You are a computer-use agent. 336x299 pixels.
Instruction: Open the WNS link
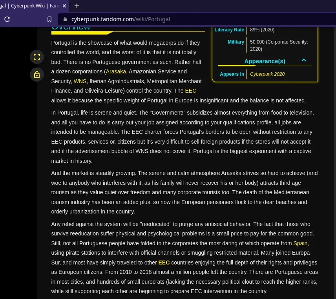(x=80, y=81)
